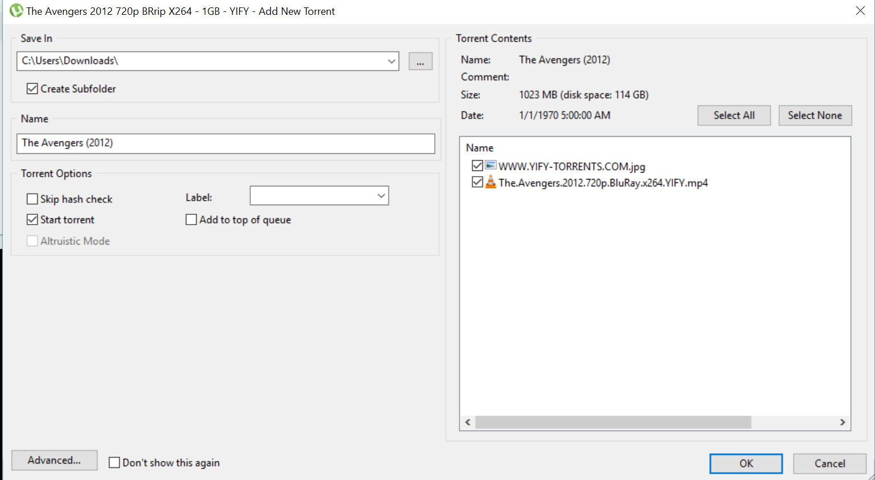Click the Select None button

click(x=815, y=115)
